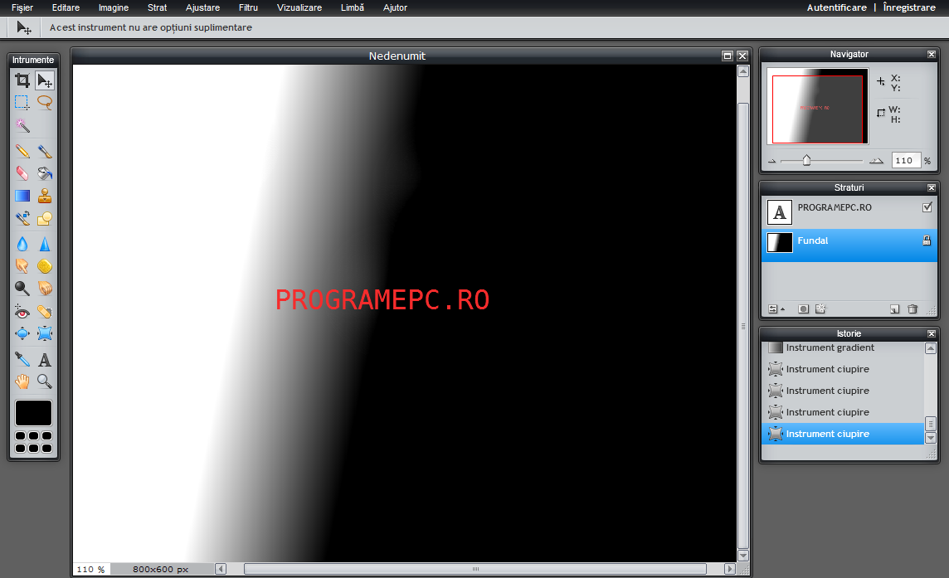
Task: Select the Zoom magnifier tool
Action: [45, 381]
